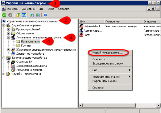The width and height of the screenshot is (161, 113).
Task: Restore the inner MDI console window
Action: click(153, 9)
